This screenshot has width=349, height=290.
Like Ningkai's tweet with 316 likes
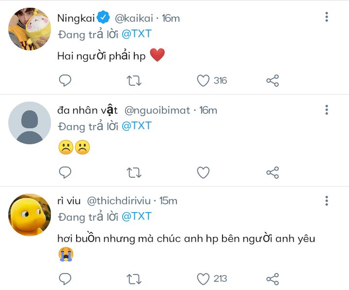coord(203,80)
